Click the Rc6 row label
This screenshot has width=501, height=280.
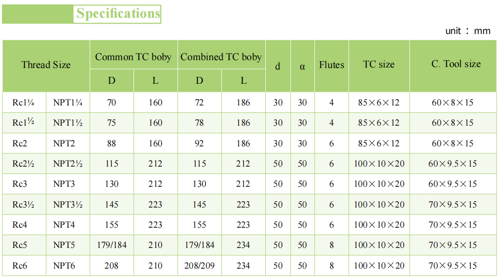[x=20, y=266]
